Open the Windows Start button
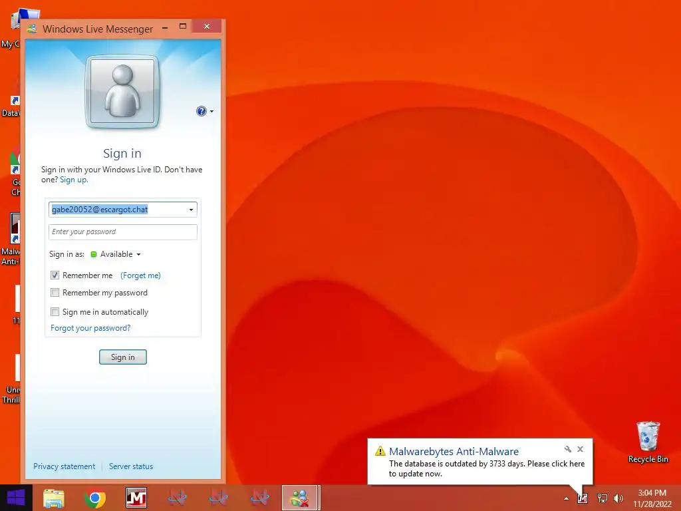This screenshot has width=681, height=511. point(16,498)
